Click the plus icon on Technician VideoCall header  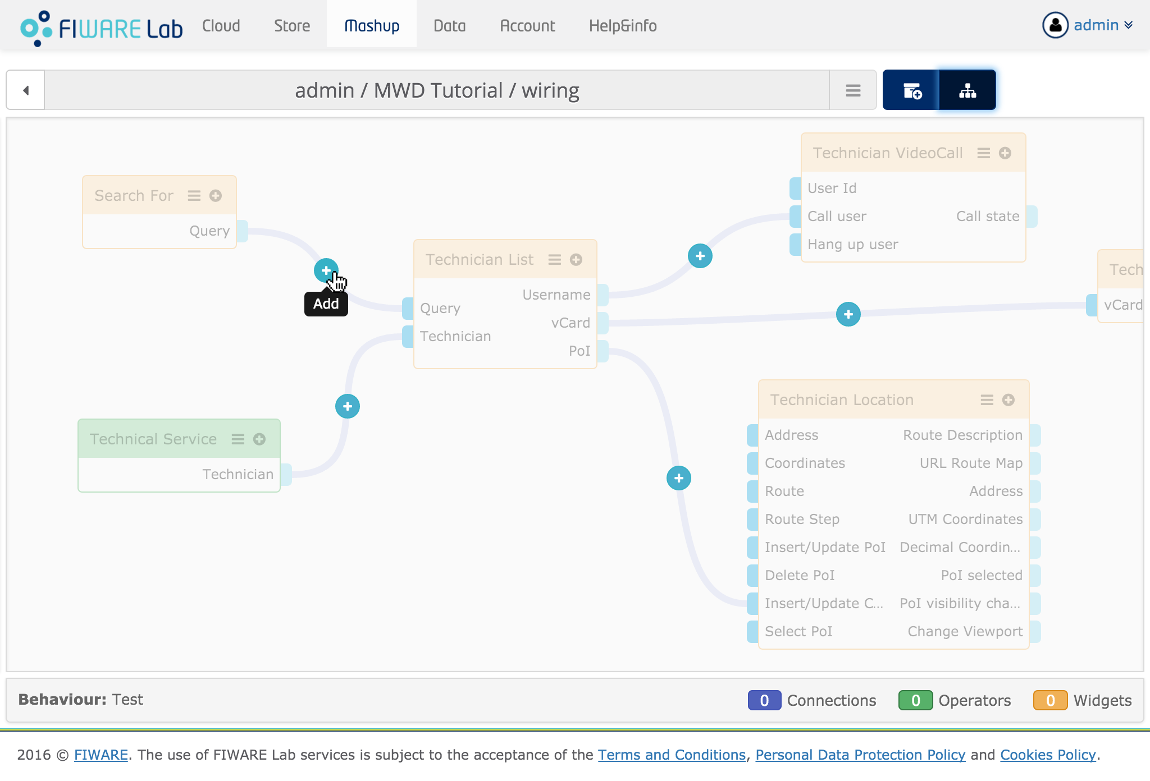coord(1005,153)
